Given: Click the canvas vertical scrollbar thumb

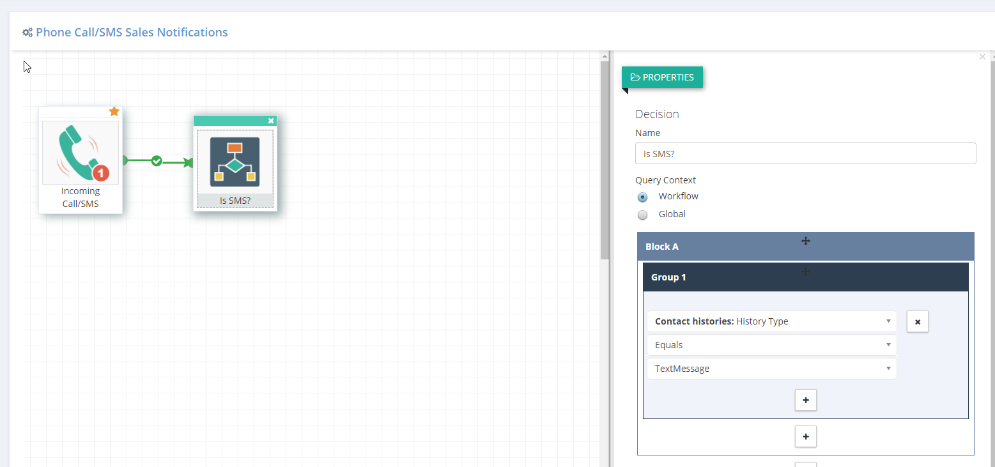Looking at the screenshot, I should 605,161.
